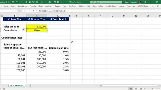This screenshot has height=90, width=161.
Task: Click the zoom out minus button
Action: (x=144, y=89)
